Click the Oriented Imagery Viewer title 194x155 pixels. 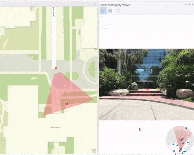[115, 5]
